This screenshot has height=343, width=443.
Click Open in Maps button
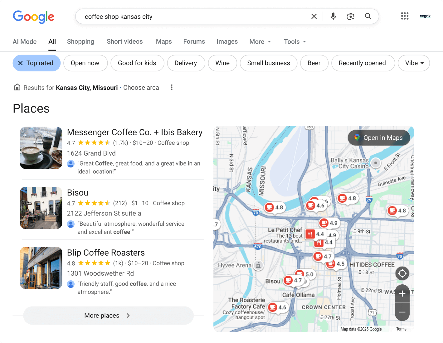(x=379, y=138)
